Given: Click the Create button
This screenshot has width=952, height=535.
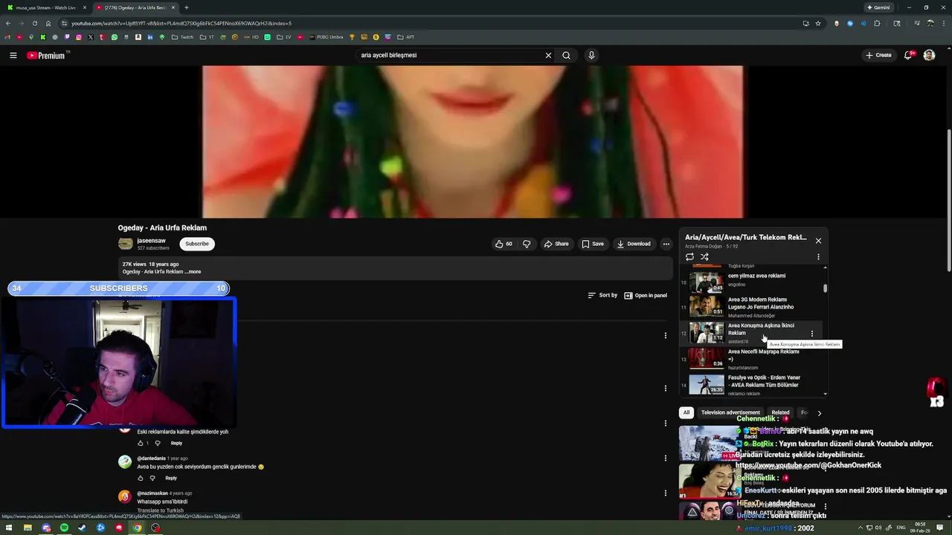Looking at the screenshot, I should [878, 55].
